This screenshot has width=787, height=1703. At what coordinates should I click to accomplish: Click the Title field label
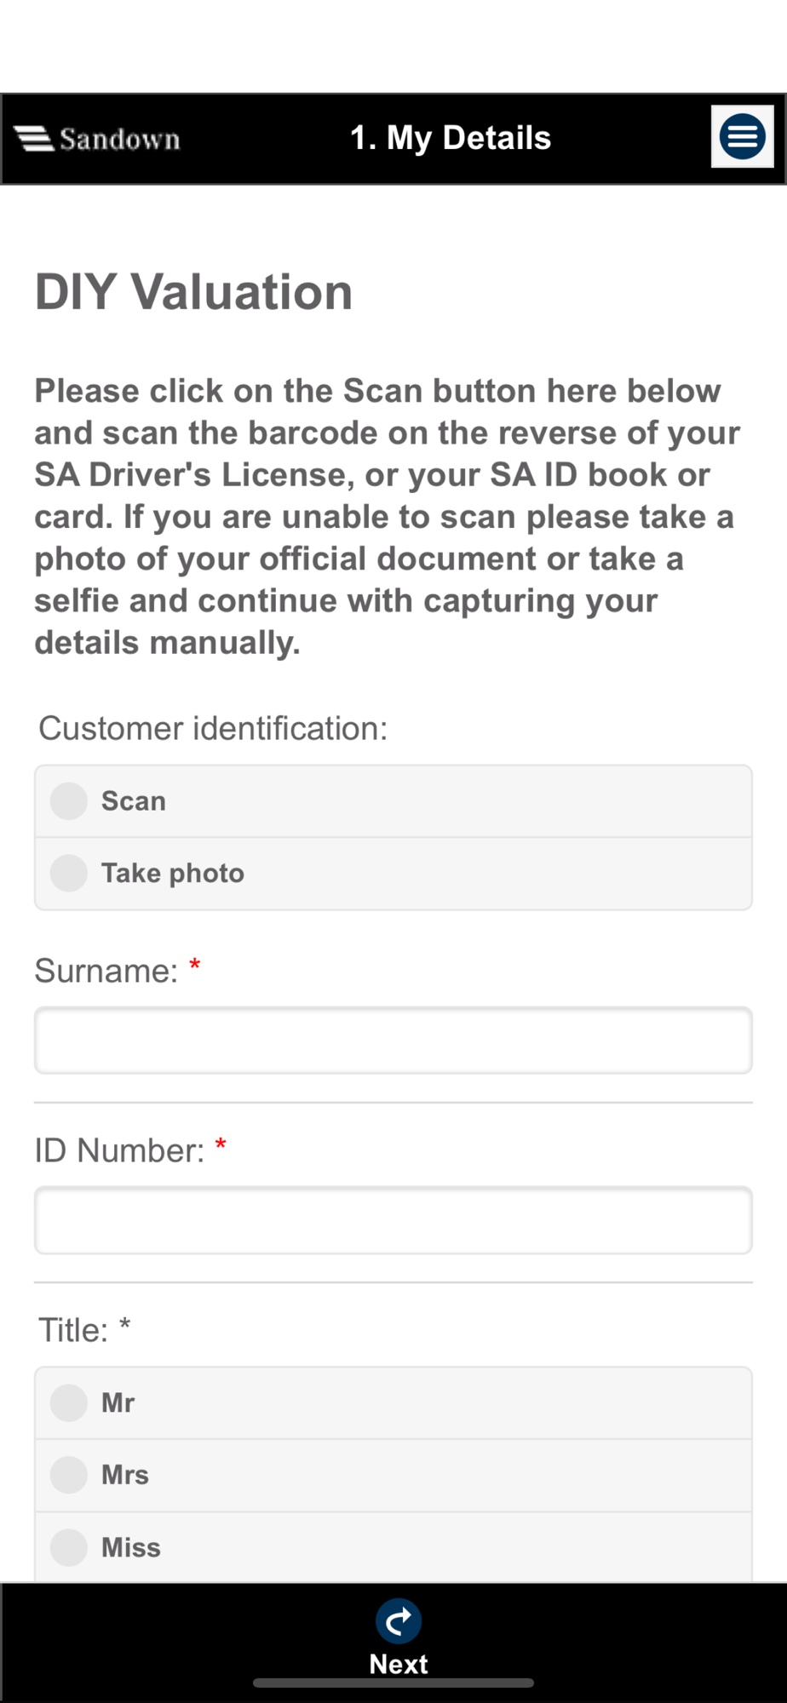[73, 1330]
